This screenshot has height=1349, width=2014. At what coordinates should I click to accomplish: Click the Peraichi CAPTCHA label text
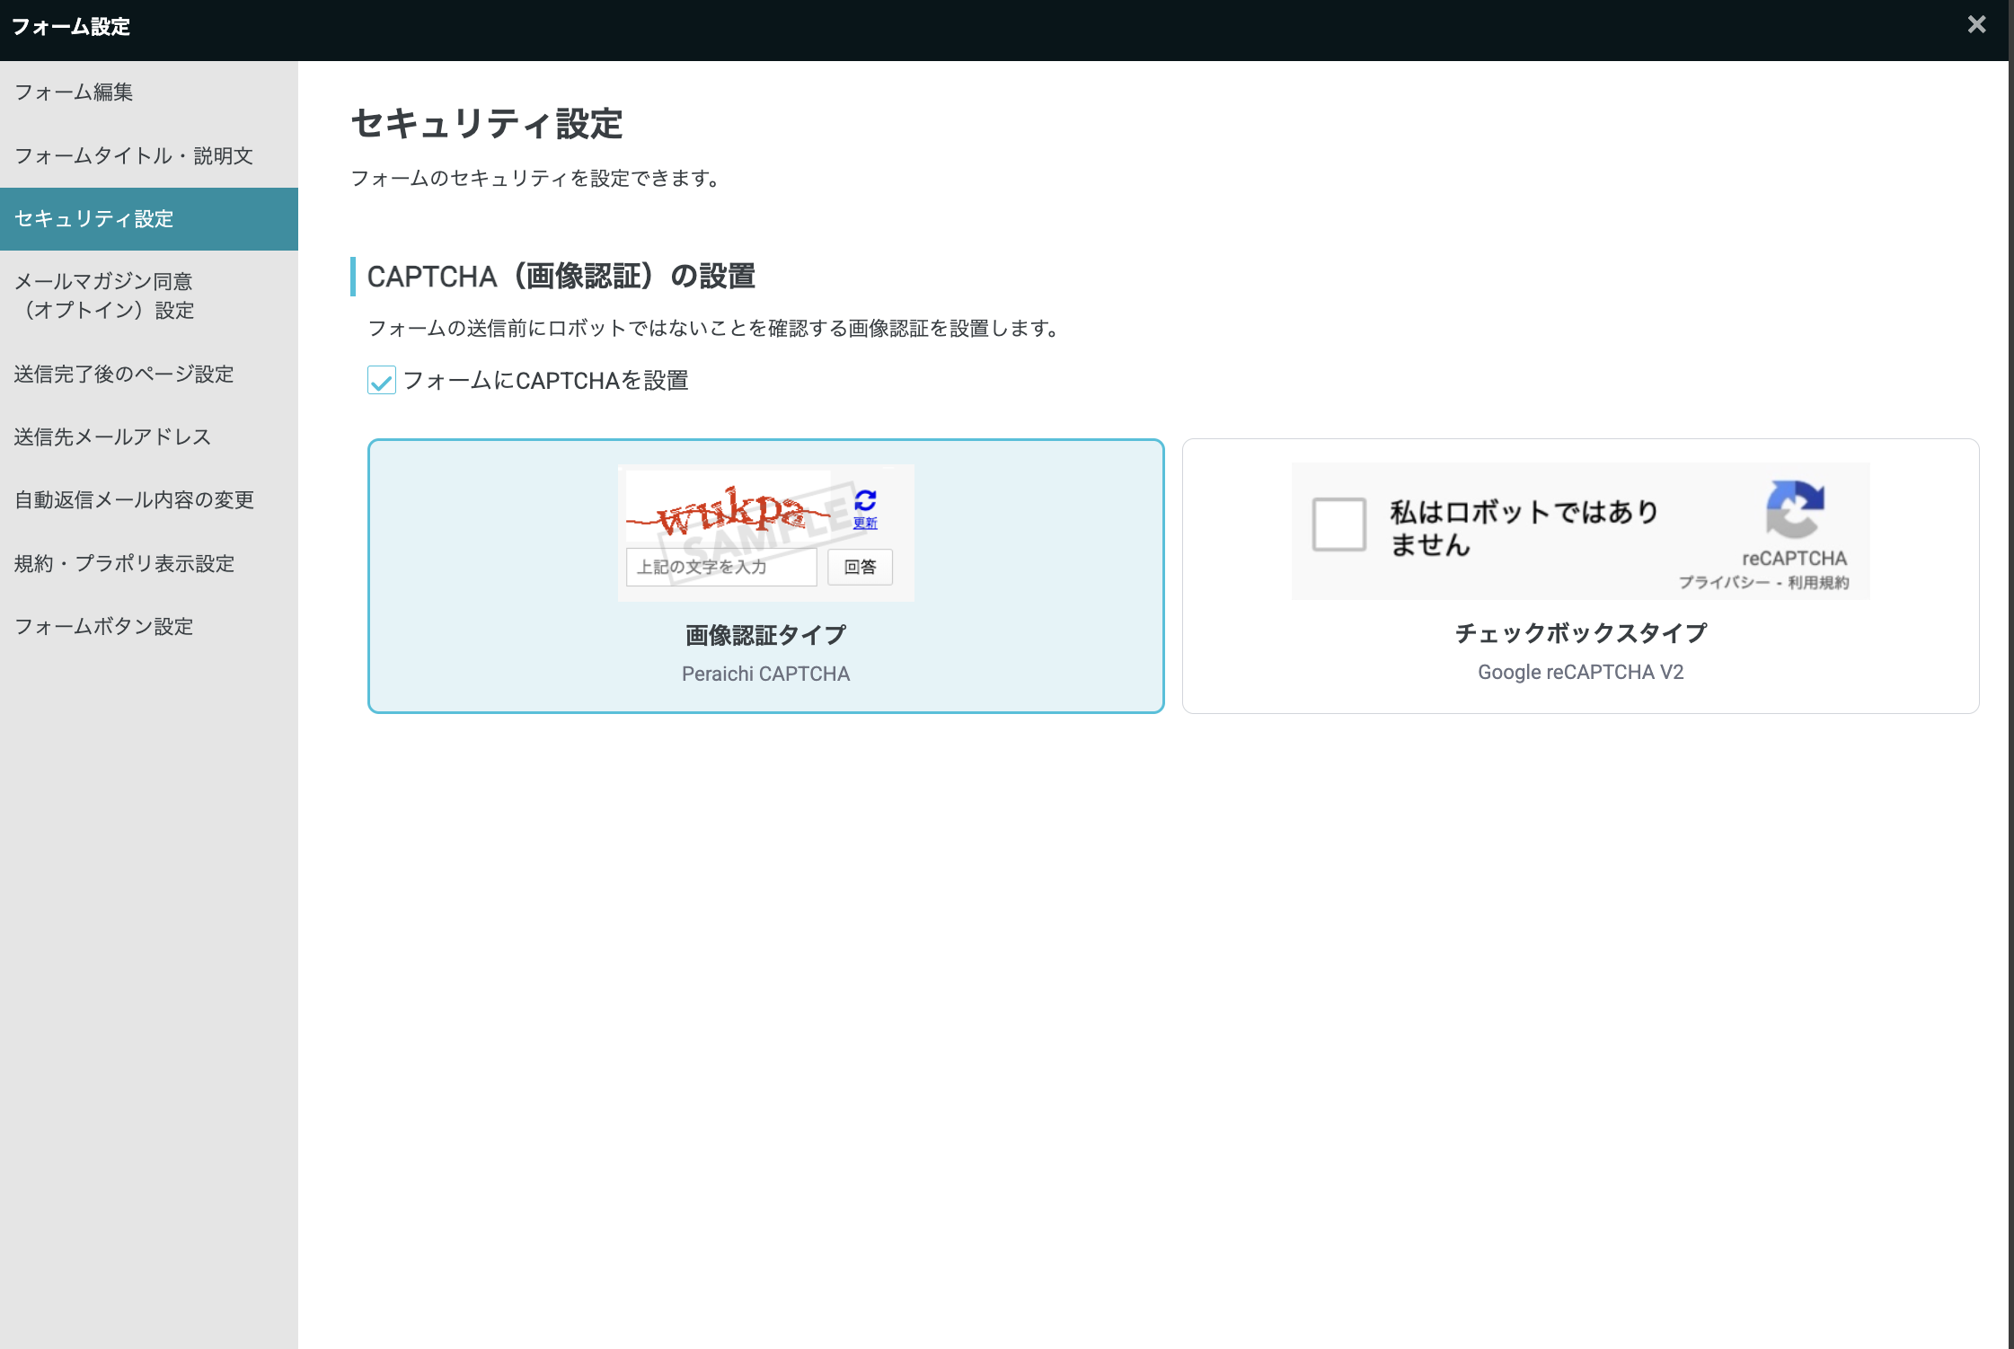[x=765, y=674]
